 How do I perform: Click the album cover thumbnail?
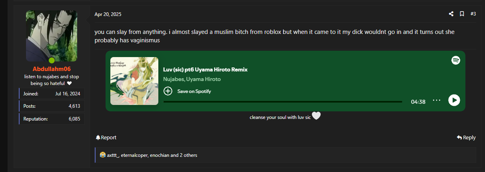coord(134,81)
